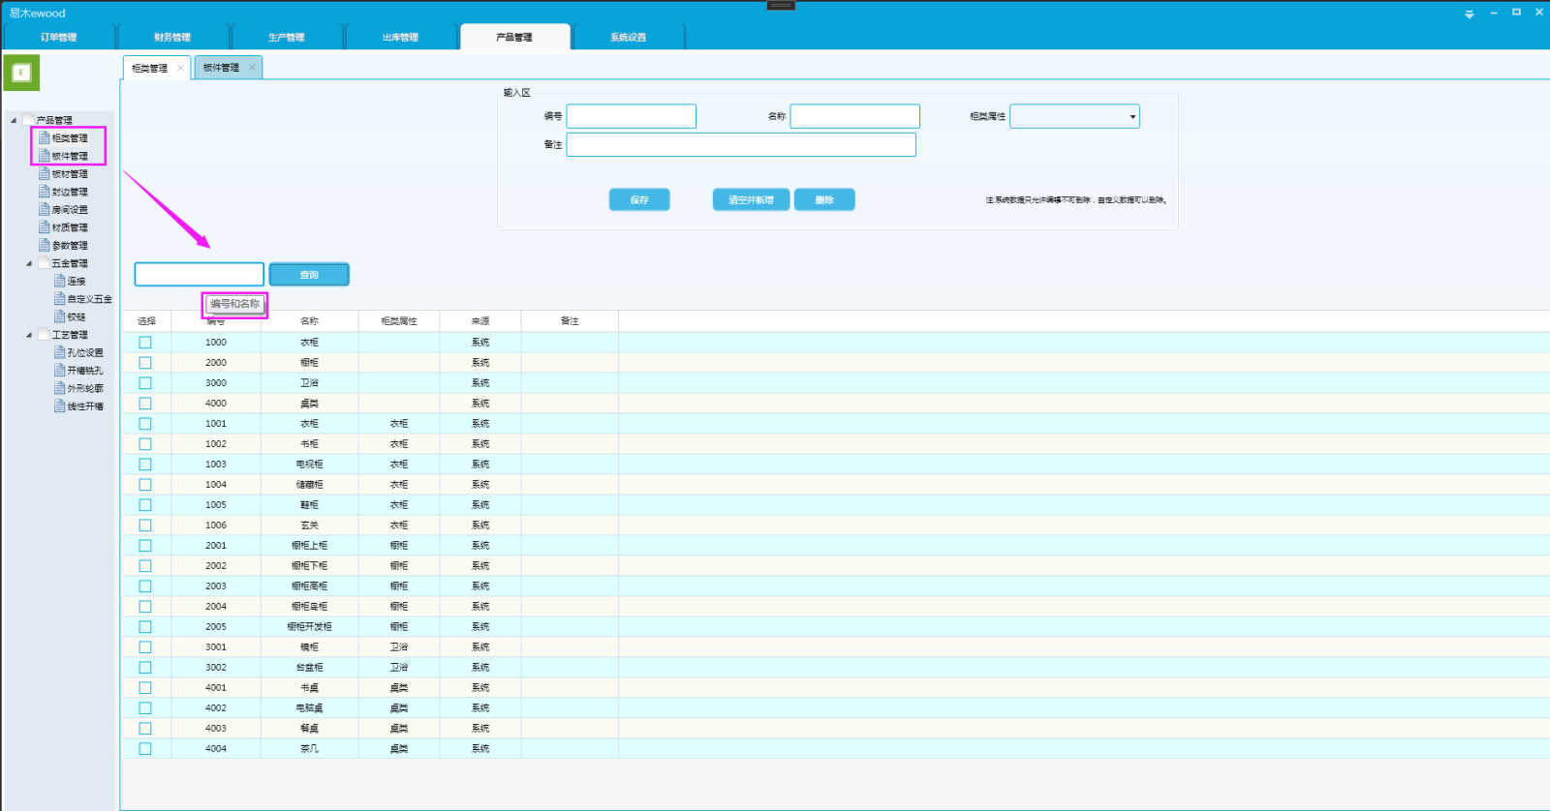Focus the search box beside 查询
Viewport: 1550px width, 811px height.
click(x=200, y=275)
